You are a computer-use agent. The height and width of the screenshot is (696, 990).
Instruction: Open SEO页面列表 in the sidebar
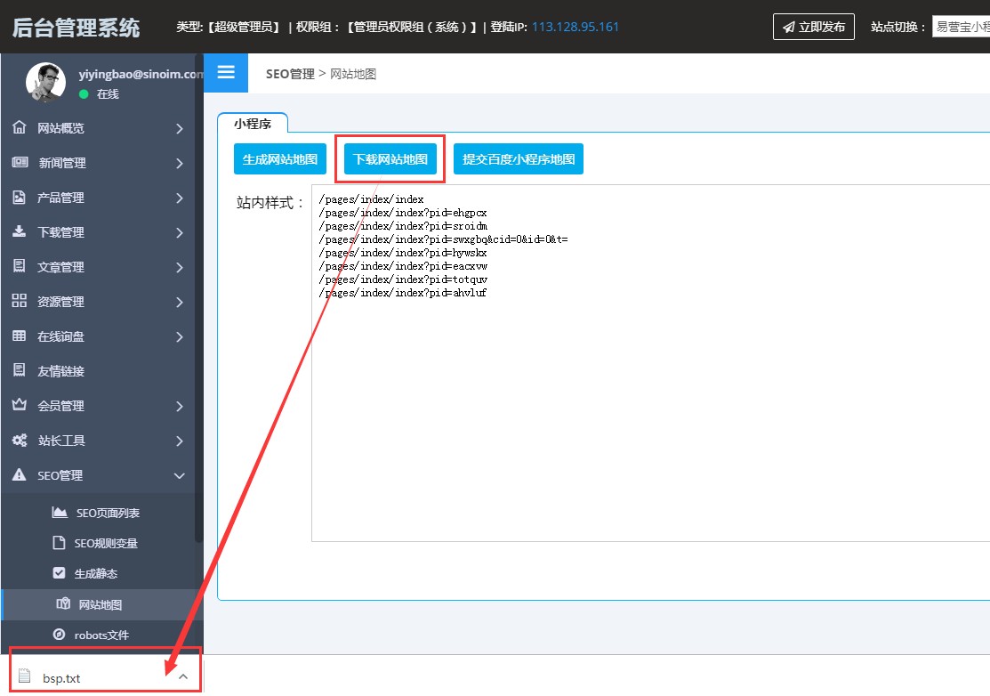tap(107, 513)
